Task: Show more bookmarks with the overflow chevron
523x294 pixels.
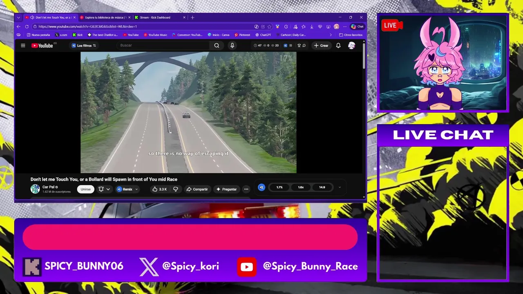Action: pos(331,35)
